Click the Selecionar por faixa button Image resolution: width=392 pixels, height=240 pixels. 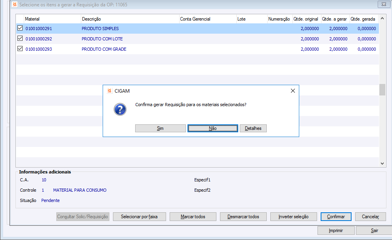[139, 217]
